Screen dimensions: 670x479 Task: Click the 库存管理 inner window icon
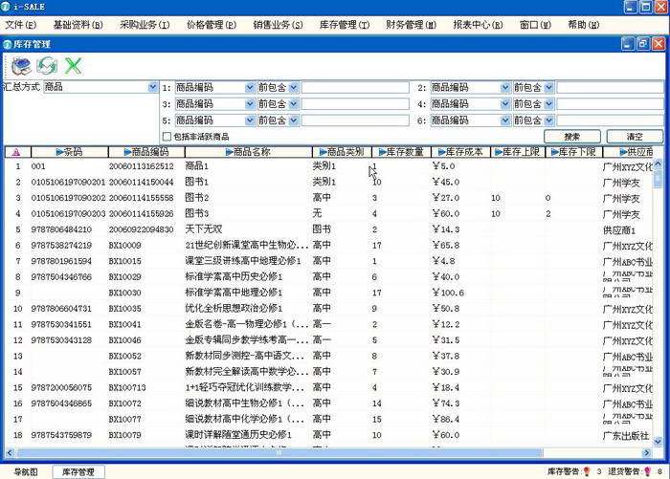pyautogui.click(x=7, y=44)
